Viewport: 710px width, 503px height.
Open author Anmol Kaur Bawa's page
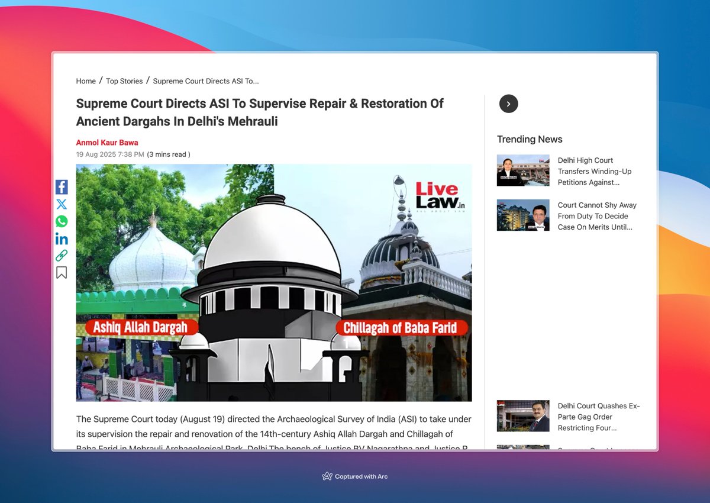107,143
